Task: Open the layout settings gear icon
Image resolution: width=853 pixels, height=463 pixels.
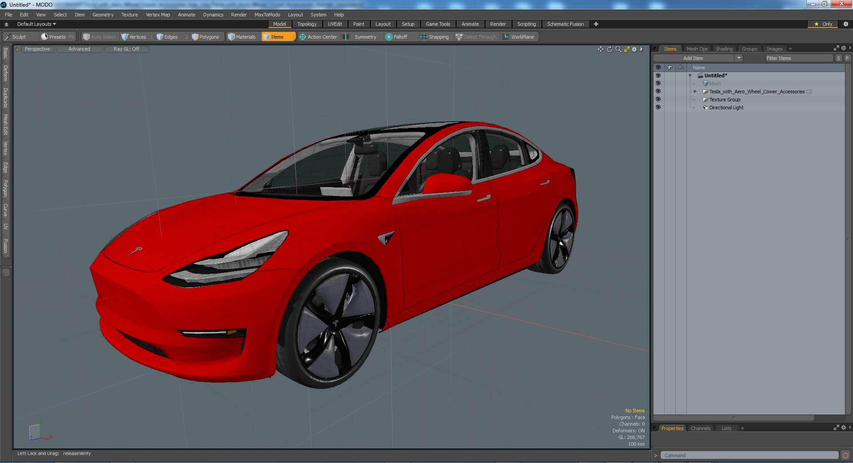Action: [x=846, y=24]
